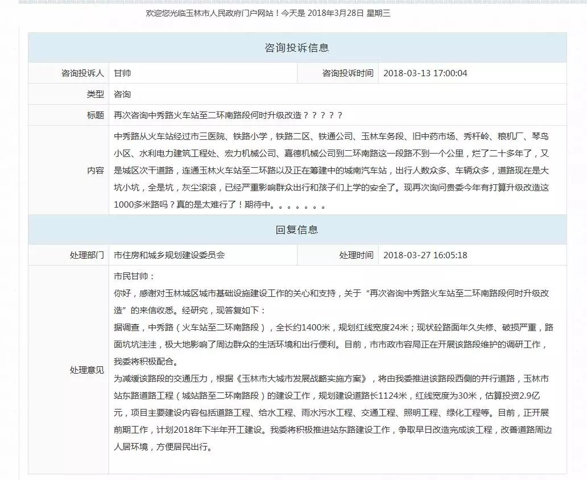Image resolution: width=587 pixels, height=480 pixels.
Task: Click the '类型' label cell
Action: (68, 94)
